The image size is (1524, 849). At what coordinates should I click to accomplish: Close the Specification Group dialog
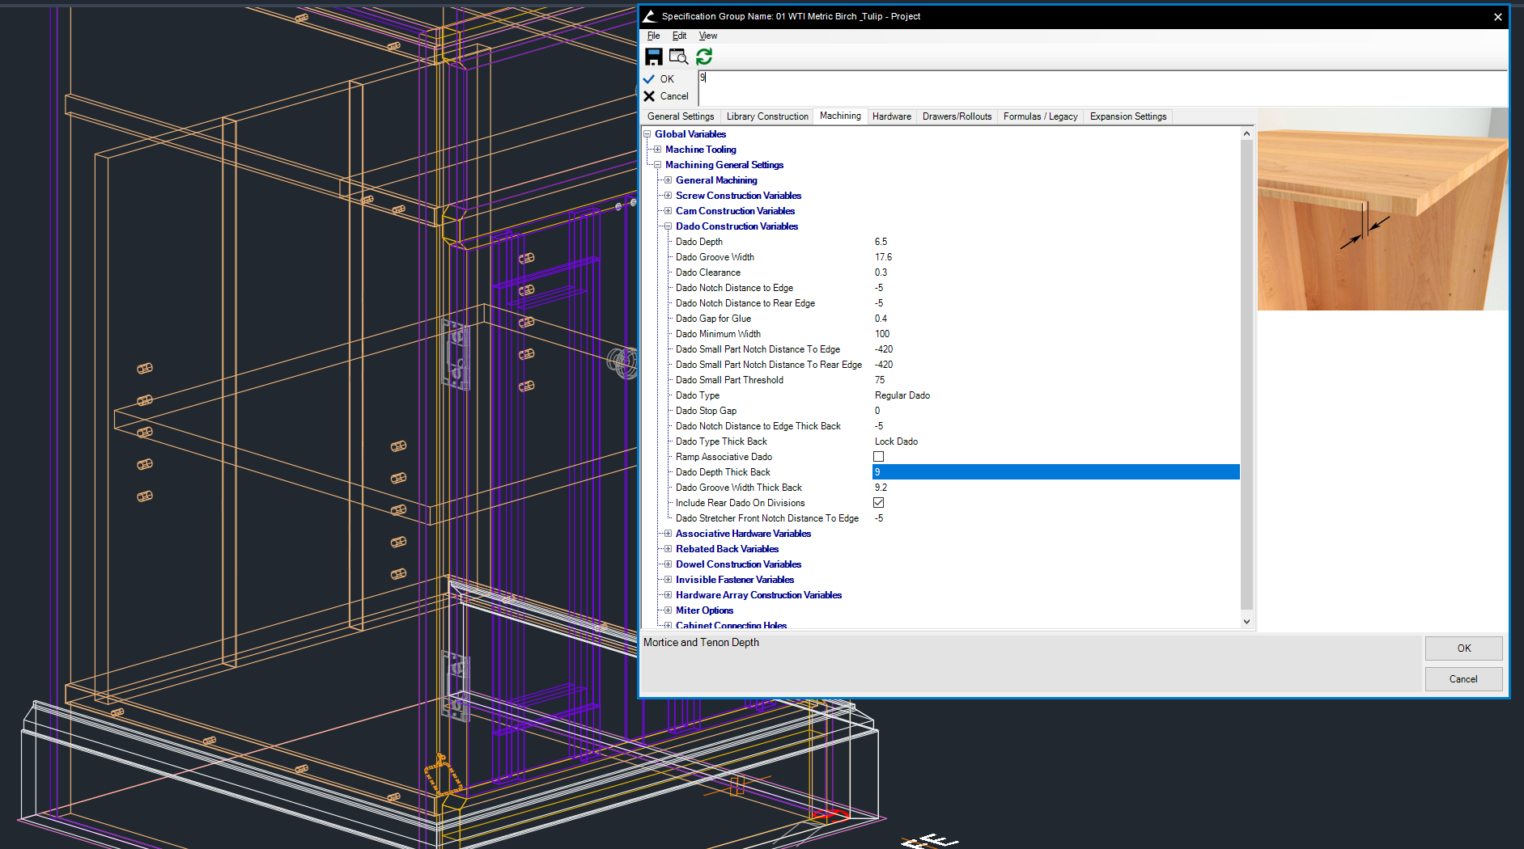coord(1497,17)
